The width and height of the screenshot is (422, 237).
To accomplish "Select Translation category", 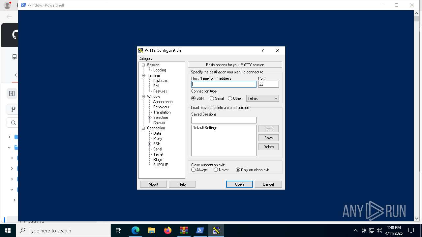I will [x=162, y=112].
